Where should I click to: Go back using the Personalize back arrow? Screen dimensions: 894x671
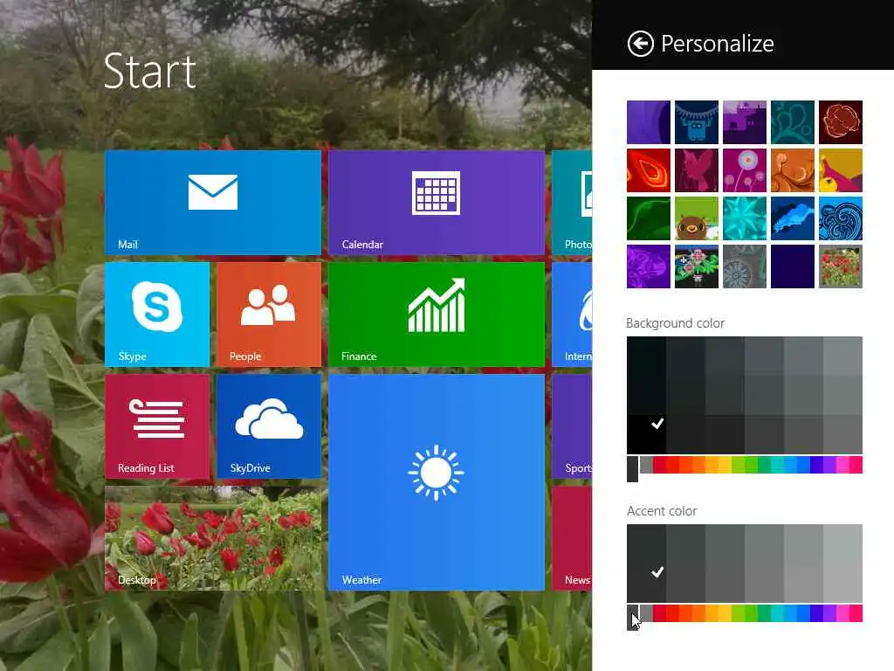pos(640,44)
